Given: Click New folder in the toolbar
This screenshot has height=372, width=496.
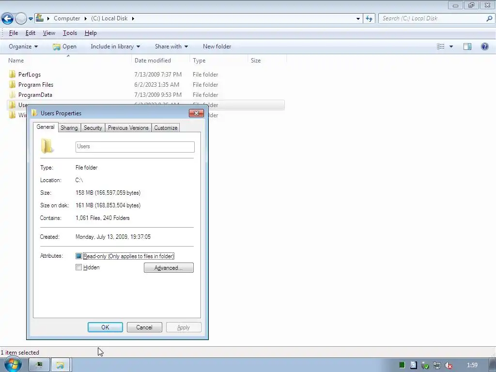Looking at the screenshot, I should click(x=217, y=46).
